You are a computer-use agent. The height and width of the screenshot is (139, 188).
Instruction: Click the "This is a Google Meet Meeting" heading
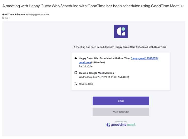pos(96,73)
